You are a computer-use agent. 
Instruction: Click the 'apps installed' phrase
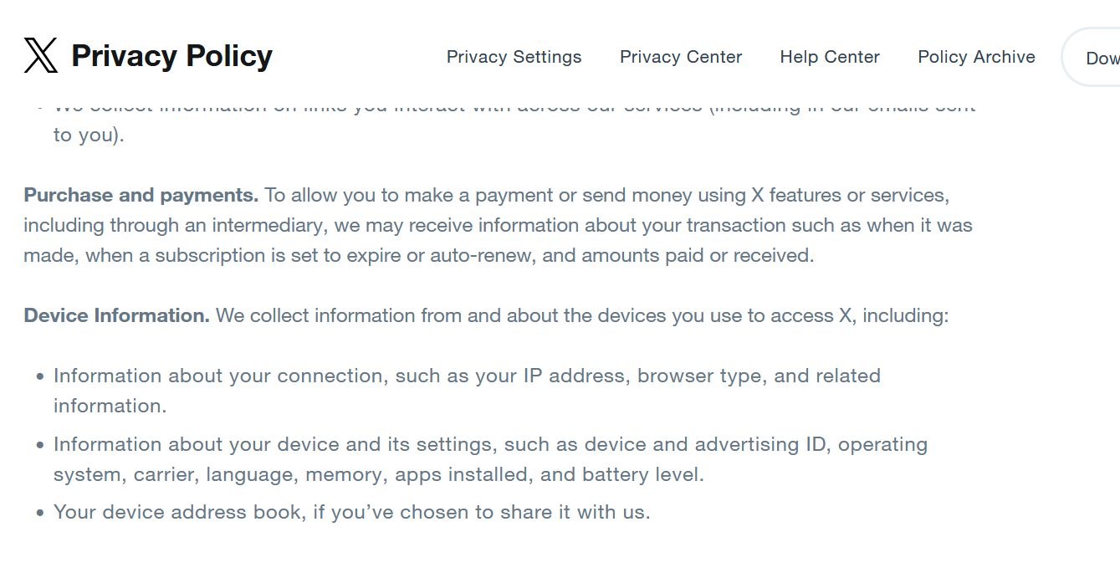464,474
